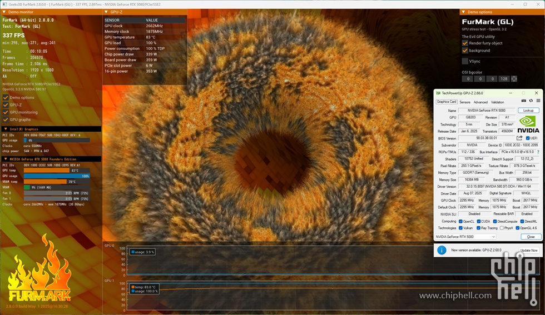Click the Driver Version field in GPU-Z
545x315 pixels.
pos(498,187)
